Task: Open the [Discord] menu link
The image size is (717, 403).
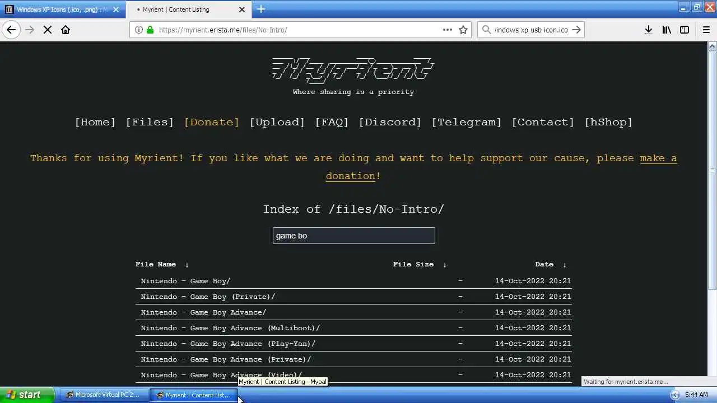Action: tap(390, 122)
